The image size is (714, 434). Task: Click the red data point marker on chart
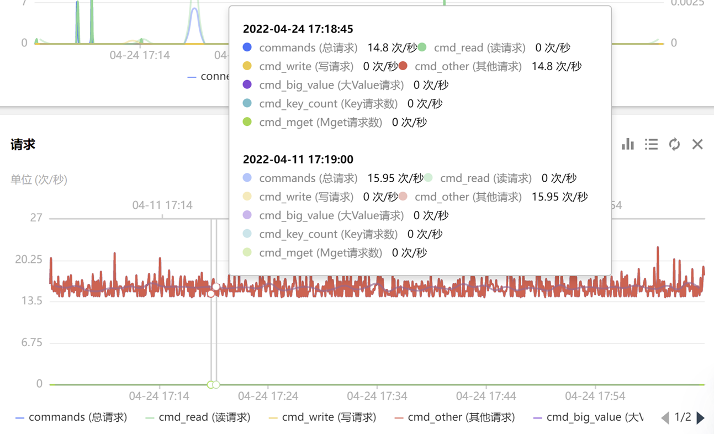[211, 294]
